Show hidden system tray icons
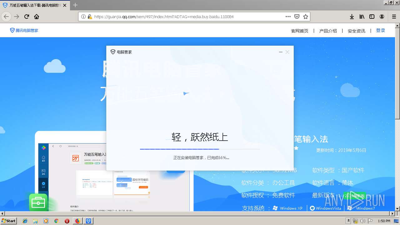Viewport: 400px width, 225px height. coord(348,221)
